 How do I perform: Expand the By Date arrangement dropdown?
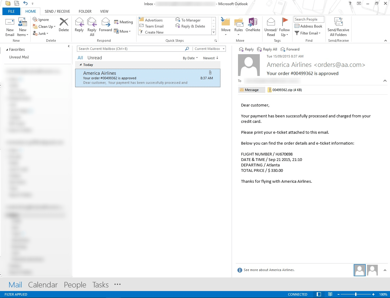[190, 58]
